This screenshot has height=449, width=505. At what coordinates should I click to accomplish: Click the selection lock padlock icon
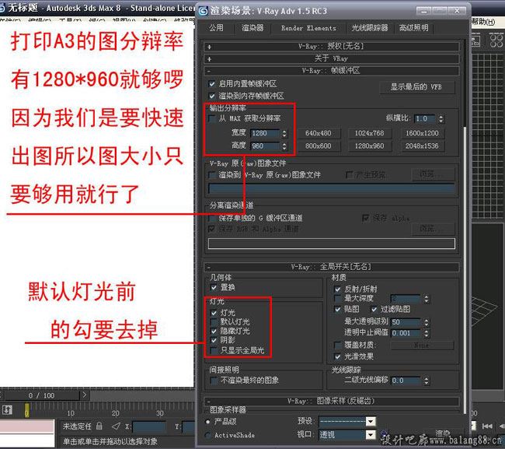(99, 426)
